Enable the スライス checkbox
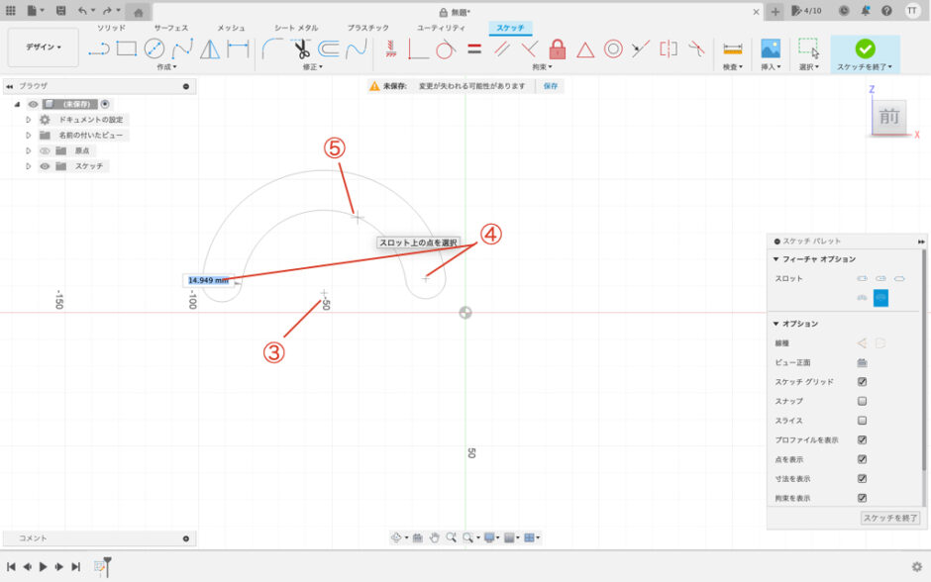Screen dimensions: 931x582 pos(862,421)
